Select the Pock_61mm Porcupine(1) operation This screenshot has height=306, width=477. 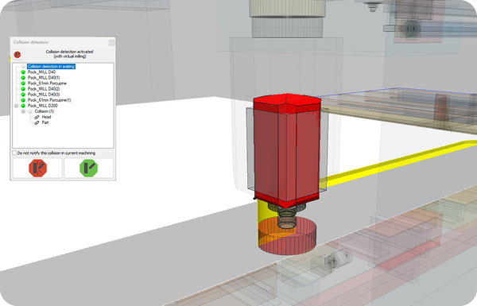[x=49, y=100]
